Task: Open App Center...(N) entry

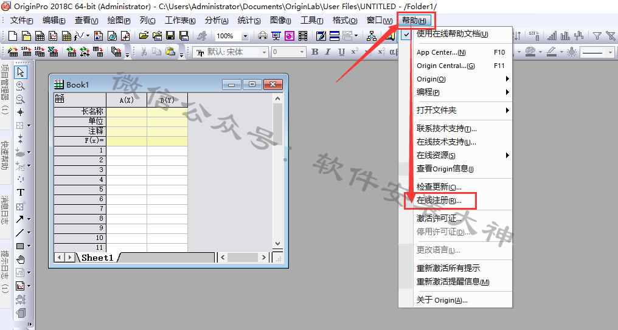Action: 455,52
